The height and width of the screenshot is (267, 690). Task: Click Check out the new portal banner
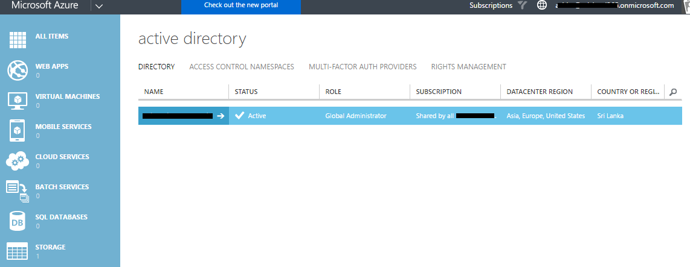click(x=241, y=6)
